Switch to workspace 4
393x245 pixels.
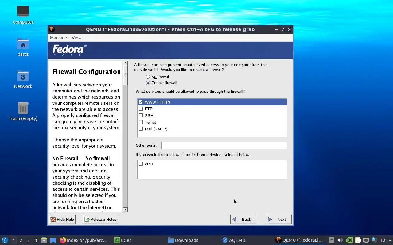pyautogui.click(x=36, y=240)
